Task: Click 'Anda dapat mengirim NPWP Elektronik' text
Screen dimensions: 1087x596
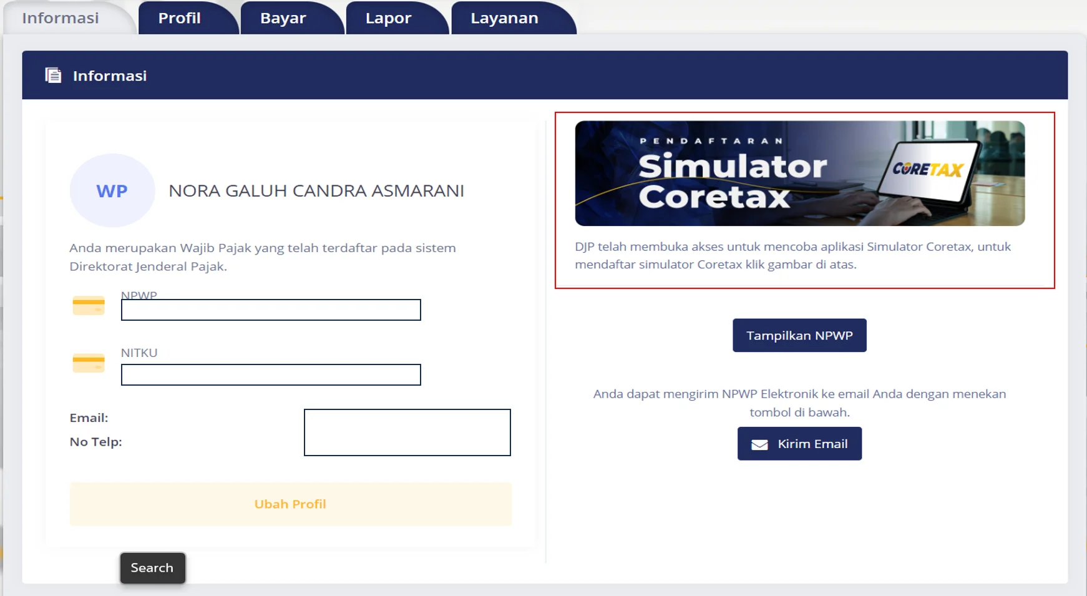Action: 799,403
